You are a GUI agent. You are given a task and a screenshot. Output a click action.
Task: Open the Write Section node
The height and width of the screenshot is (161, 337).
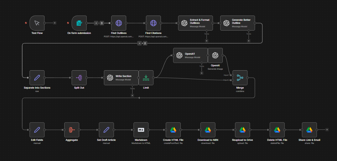[x=121, y=78]
